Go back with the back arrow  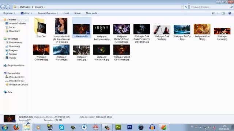coord(3,7)
